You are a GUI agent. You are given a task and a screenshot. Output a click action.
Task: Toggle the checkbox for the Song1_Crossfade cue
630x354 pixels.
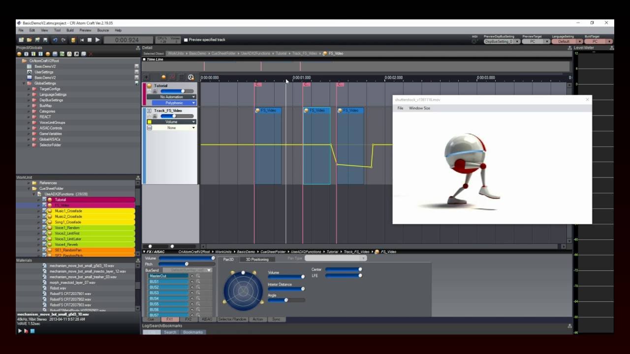[44, 222]
